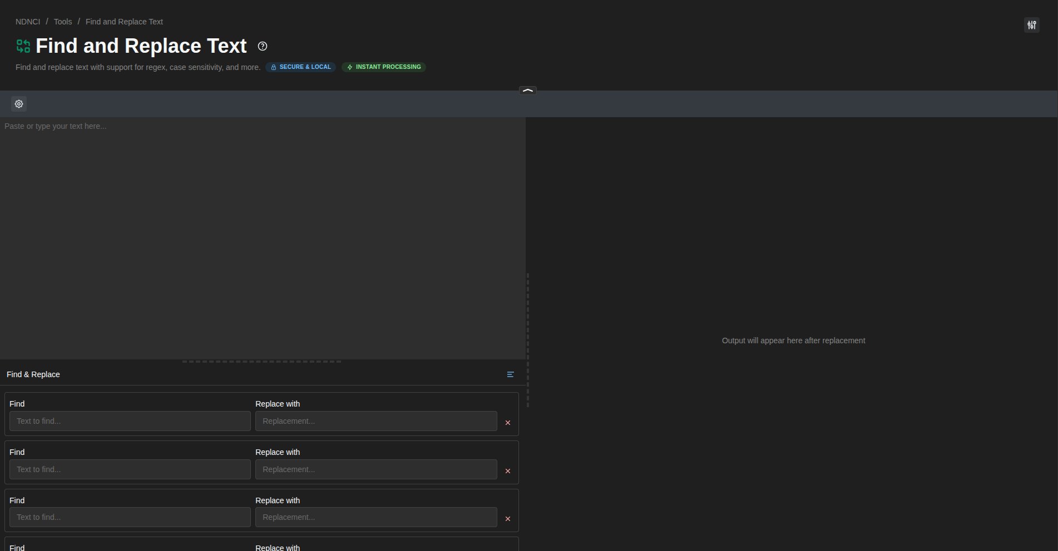Remove the first find-replace pair

(507, 423)
